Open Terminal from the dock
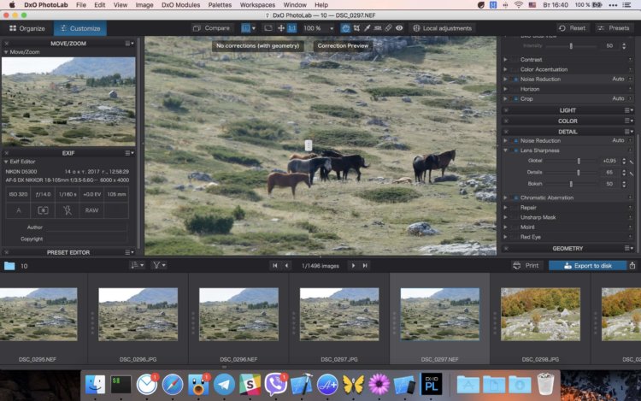 [x=121, y=384]
